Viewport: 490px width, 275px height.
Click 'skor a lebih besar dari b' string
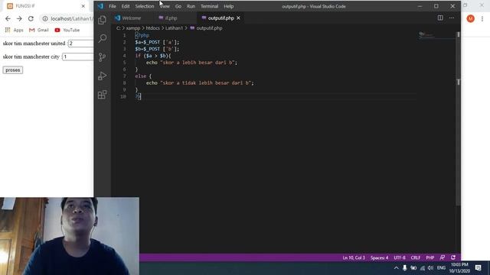tap(198, 63)
